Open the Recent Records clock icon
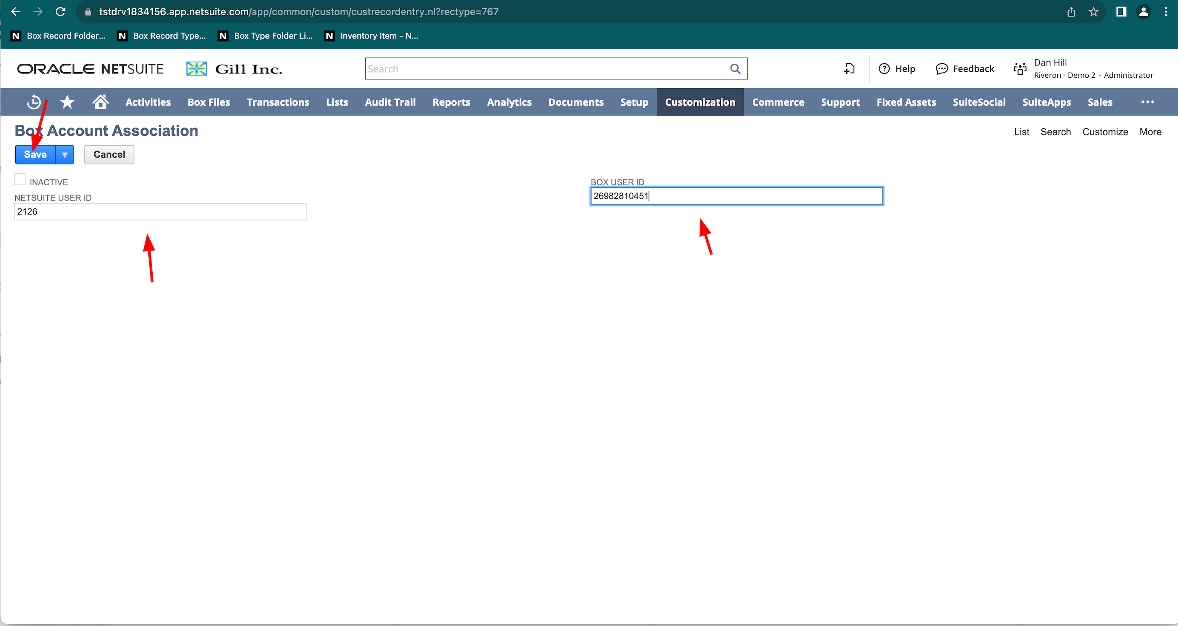Image resolution: width=1178 pixels, height=626 pixels. pyautogui.click(x=33, y=102)
